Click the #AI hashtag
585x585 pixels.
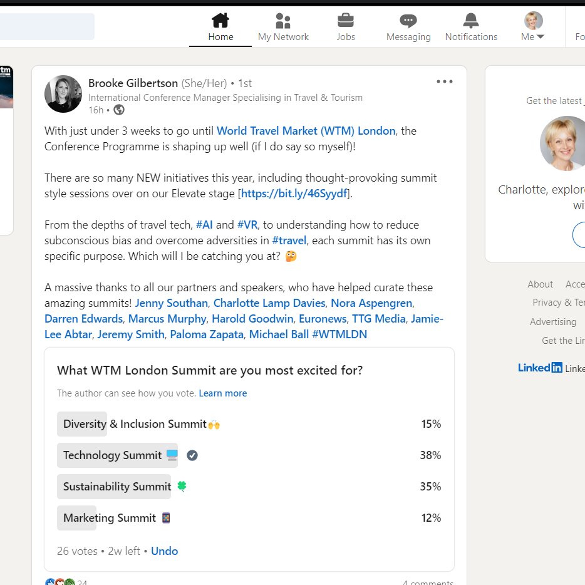[204, 225]
